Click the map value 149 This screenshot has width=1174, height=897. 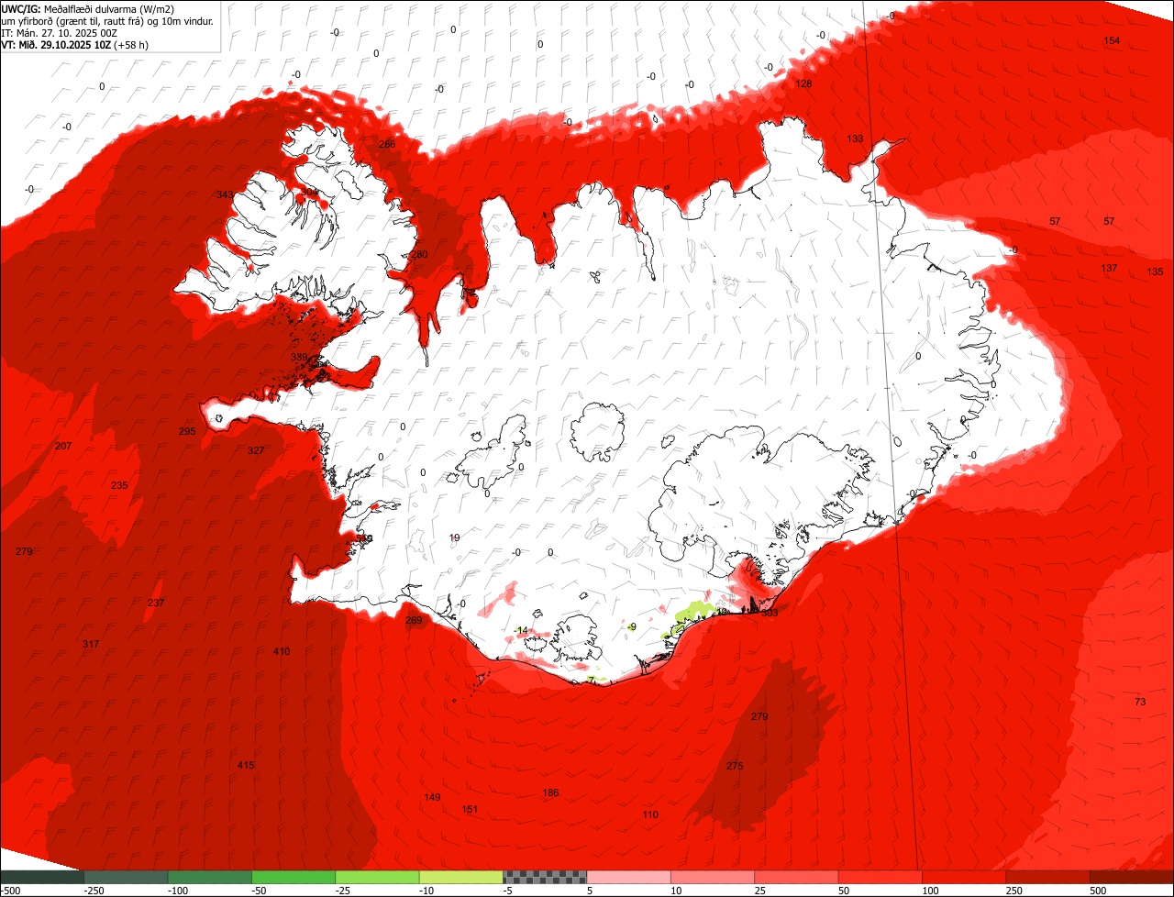tap(432, 797)
